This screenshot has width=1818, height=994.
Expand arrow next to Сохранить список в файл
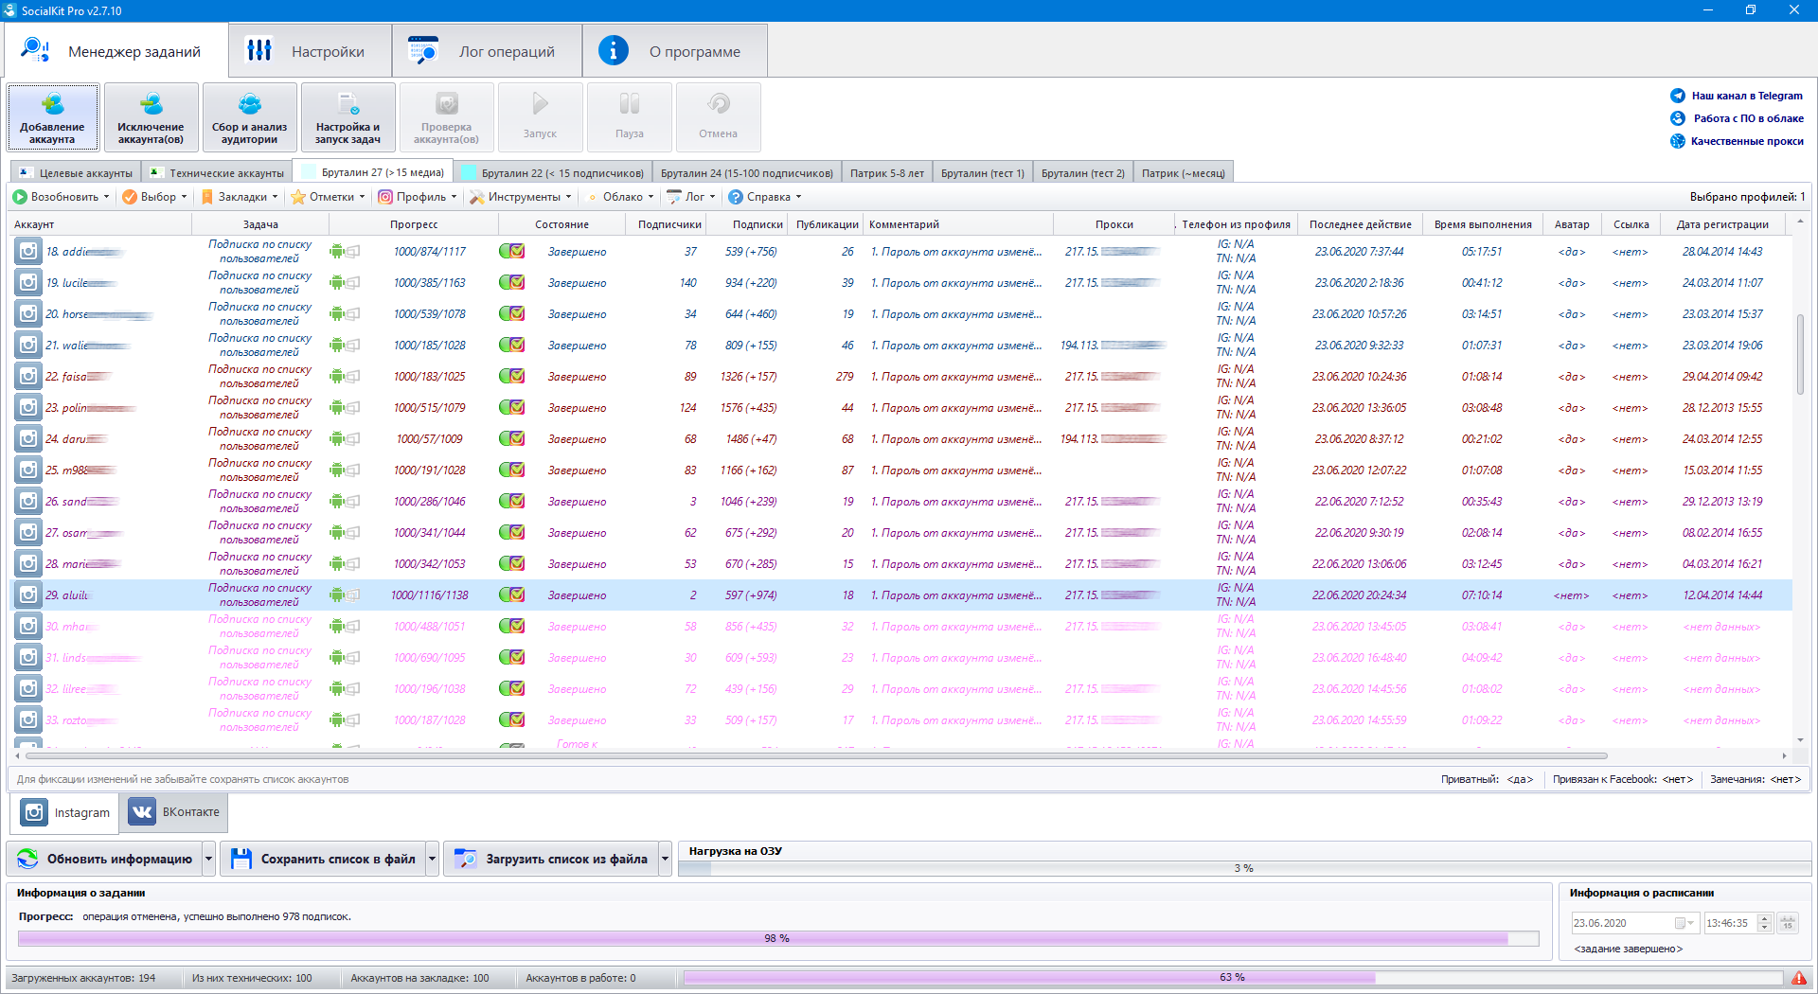point(432,859)
